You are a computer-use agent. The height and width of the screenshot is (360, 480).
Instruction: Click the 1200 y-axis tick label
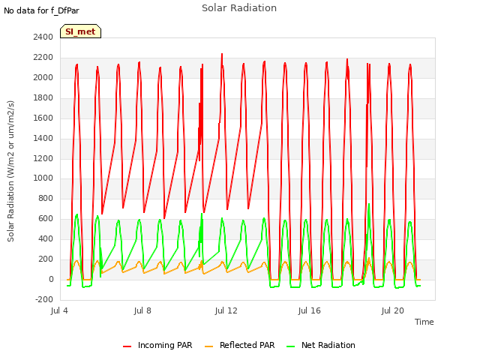tap(43, 158)
